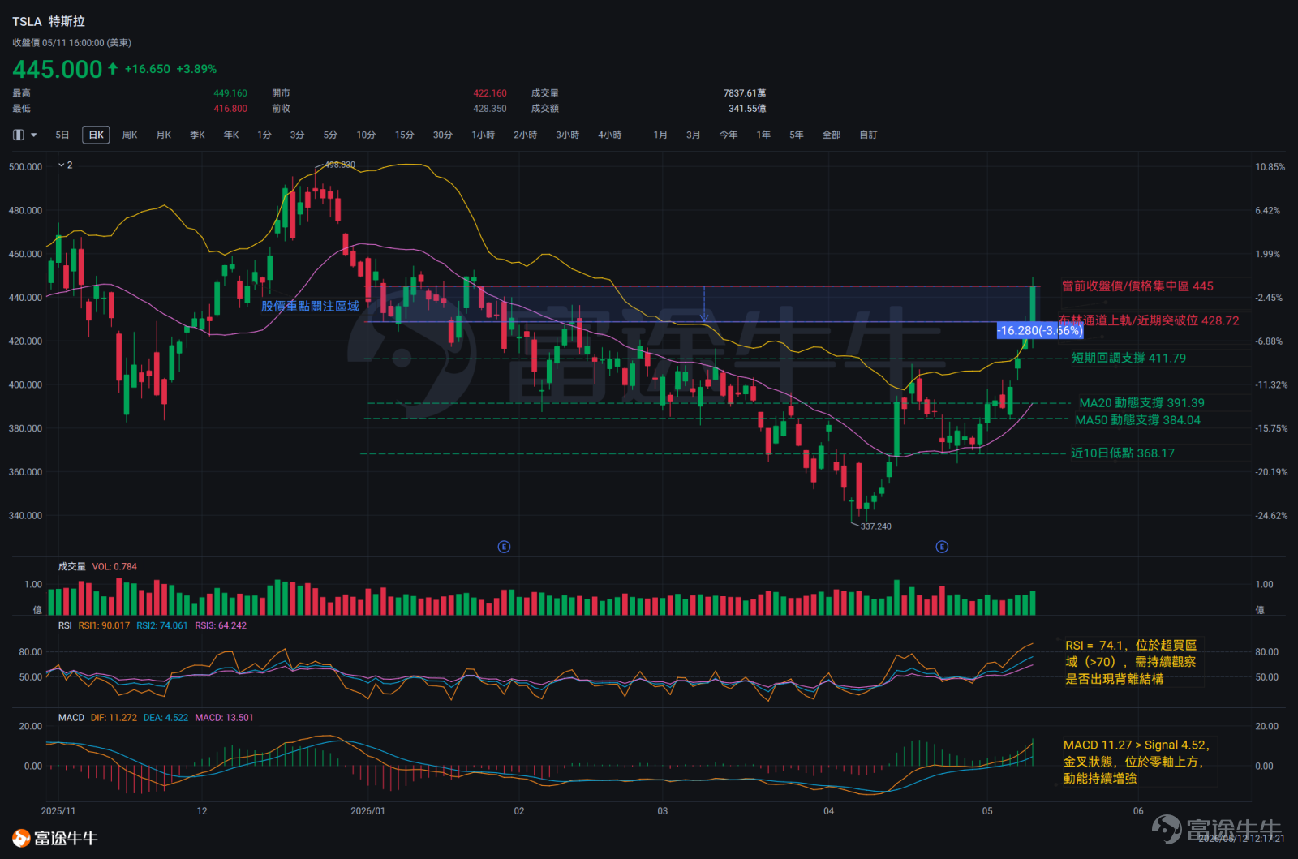The width and height of the screenshot is (1298, 859).
Task: Expand the collapsed indicator list labeled 2
Action: (x=66, y=165)
